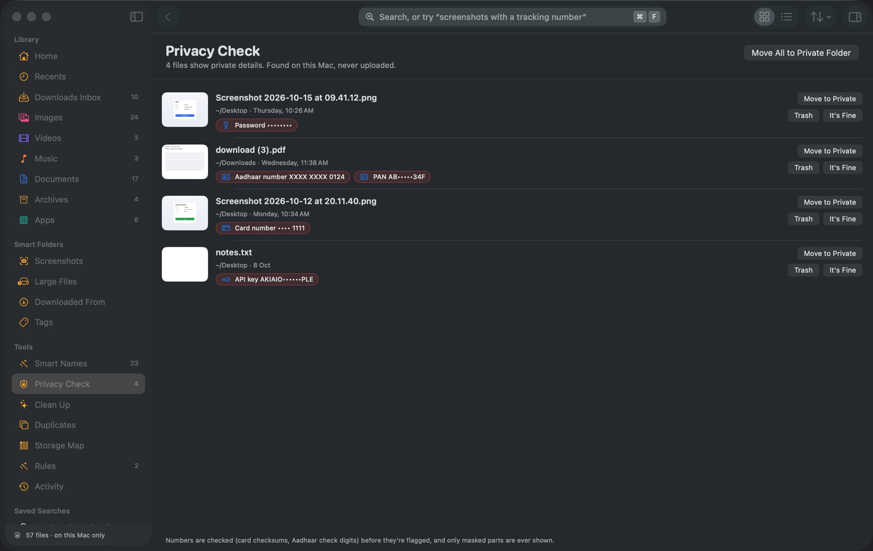
Task: Trash Screenshot 2026-10-12 file
Action: click(x=803, y=219)
